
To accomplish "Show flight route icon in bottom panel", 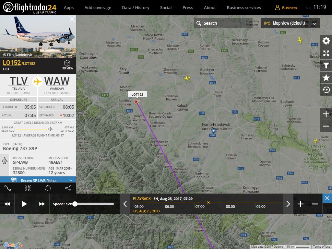I will click(x=8, y=188).
